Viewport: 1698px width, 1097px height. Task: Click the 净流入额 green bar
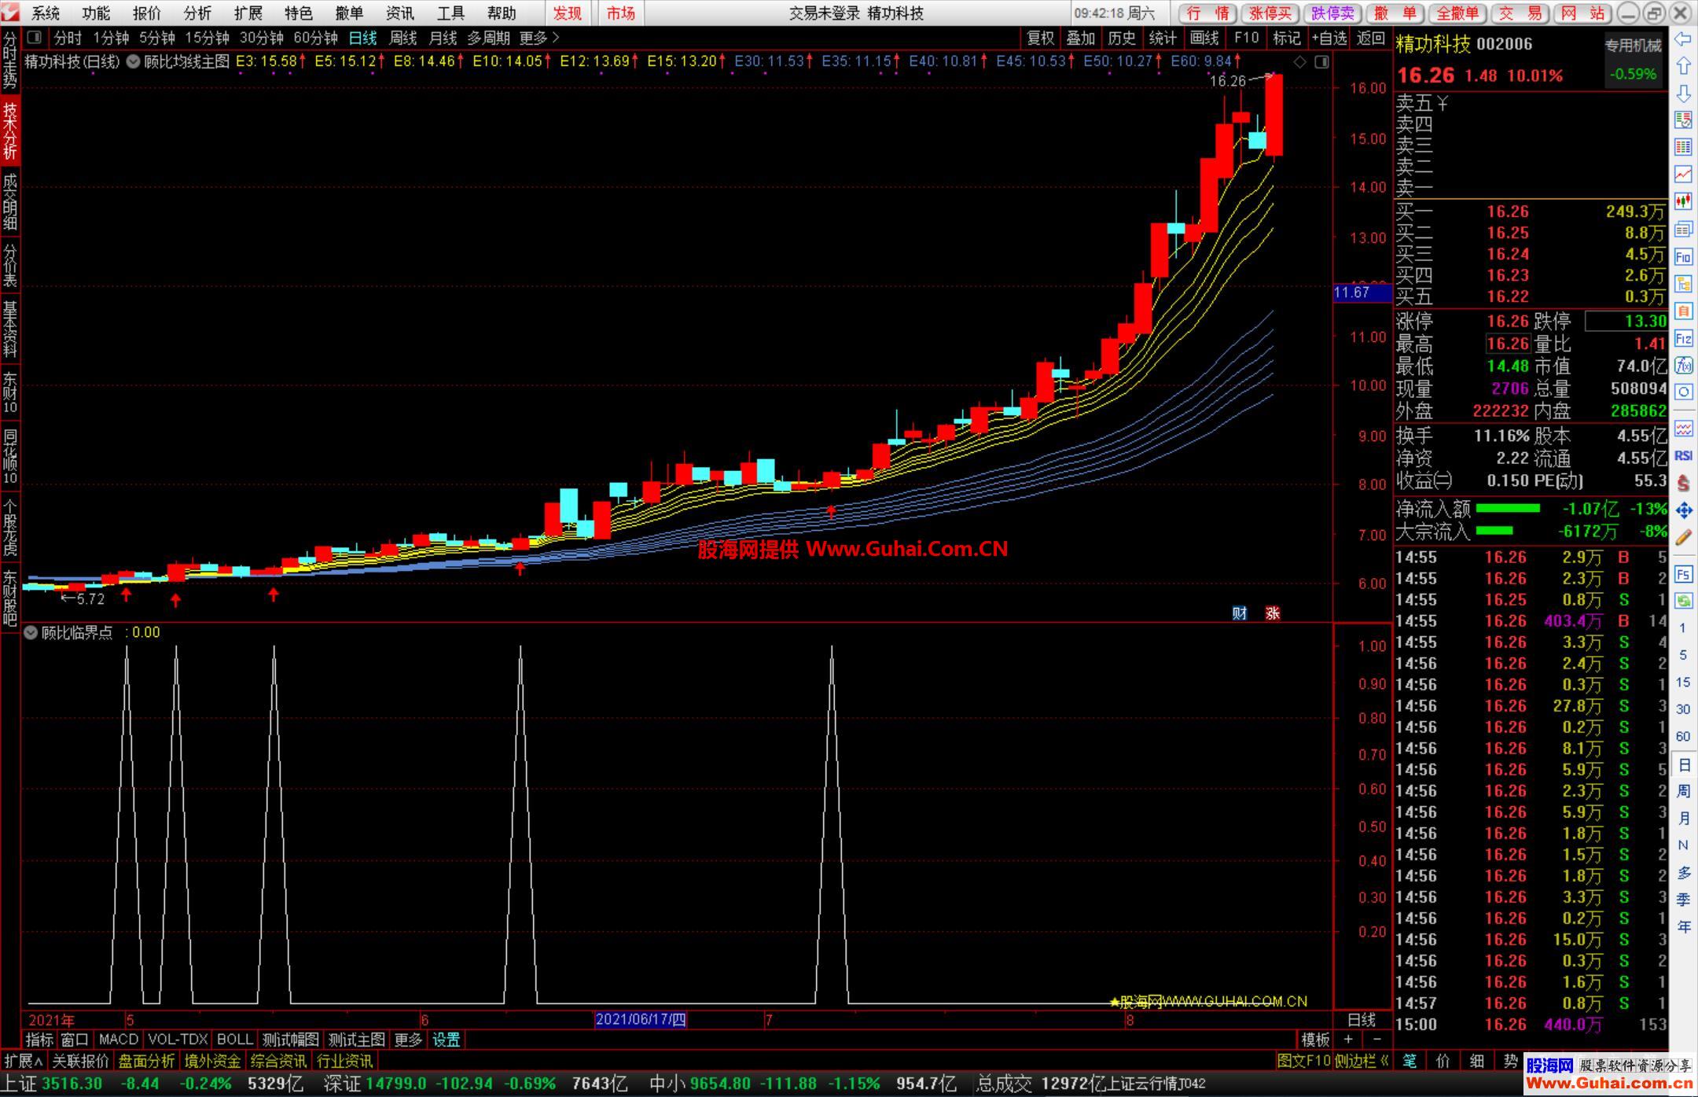[1508, 509]
